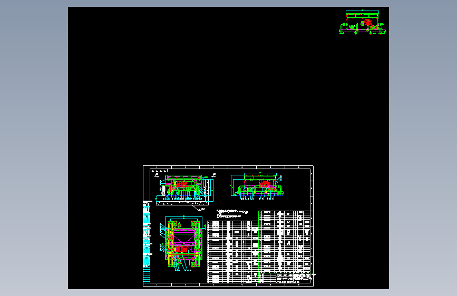457x296 pixels.
Task: Click the red circular pulley in the side elevation view
Action: 266,184
